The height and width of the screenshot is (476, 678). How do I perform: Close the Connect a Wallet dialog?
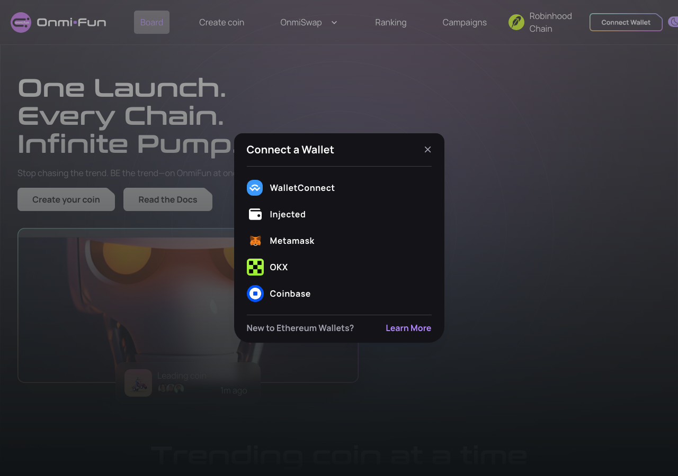pos(428,150)
